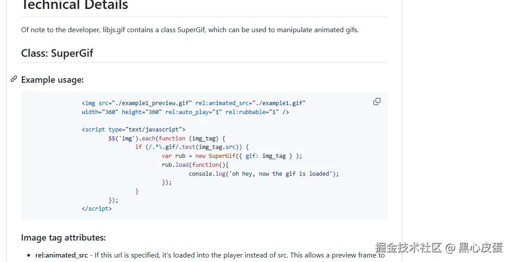511x262 pixels.
Task: Click the if gif test condition line
Action: coord(191,147)
